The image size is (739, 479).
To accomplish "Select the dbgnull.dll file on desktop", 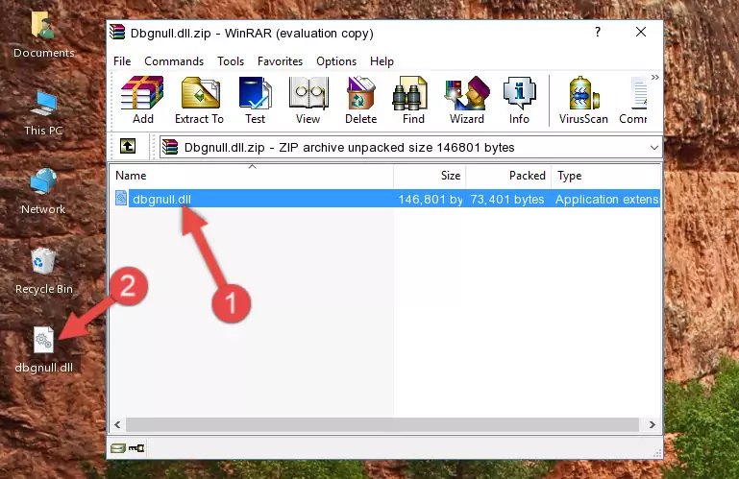I will tap(44, 350).
